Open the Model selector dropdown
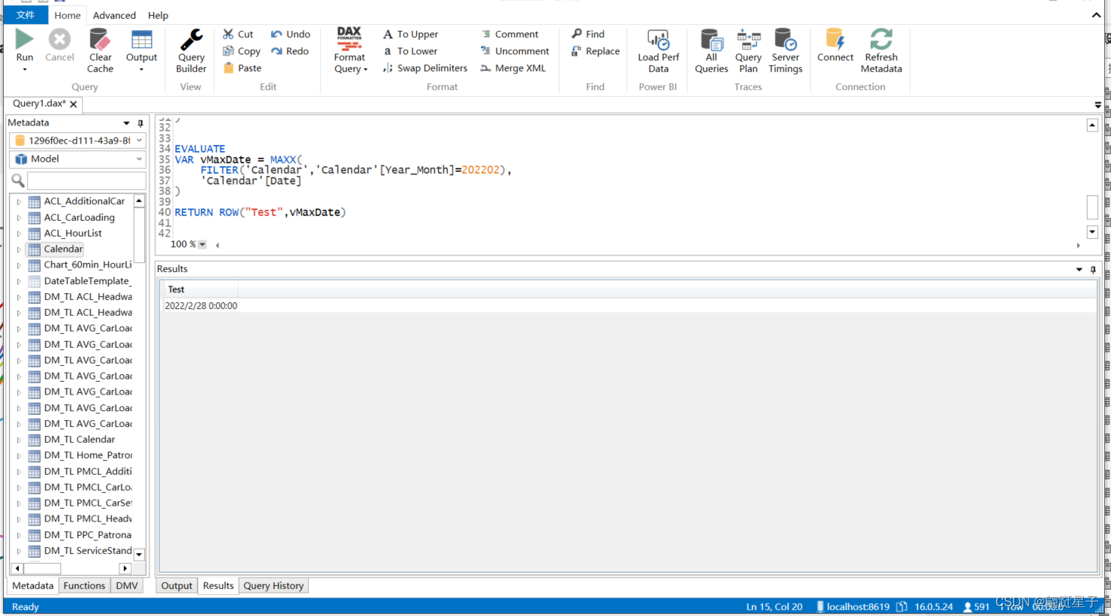Screen dimensions: 1111x616 click(x=76, y=159)
